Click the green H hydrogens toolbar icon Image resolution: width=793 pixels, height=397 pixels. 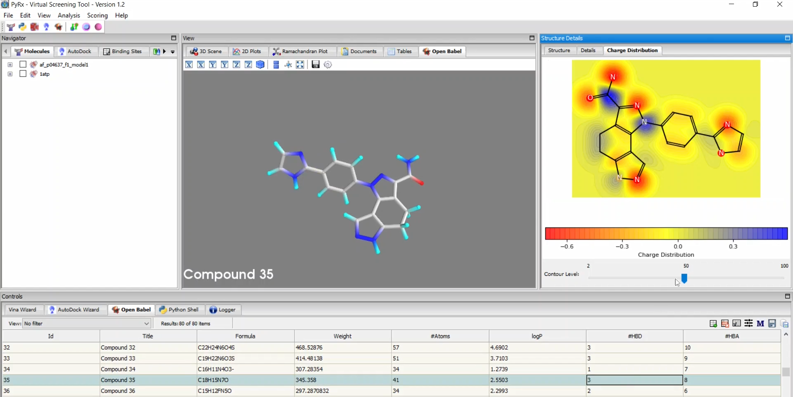74,27
